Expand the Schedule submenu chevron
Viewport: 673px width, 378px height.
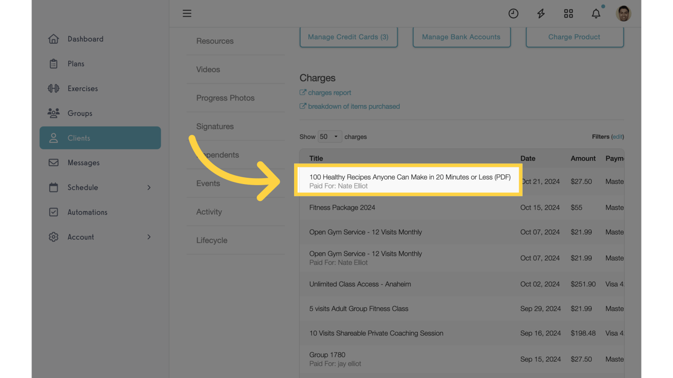click(x=149, y=188)
